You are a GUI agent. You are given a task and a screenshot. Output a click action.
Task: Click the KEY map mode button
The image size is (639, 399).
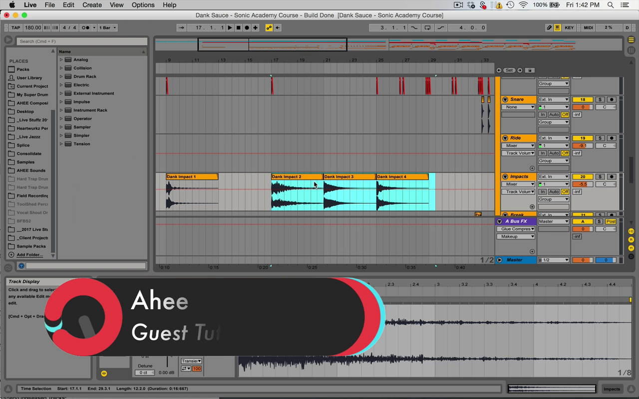pyautogui.click(x=569, y=28)
